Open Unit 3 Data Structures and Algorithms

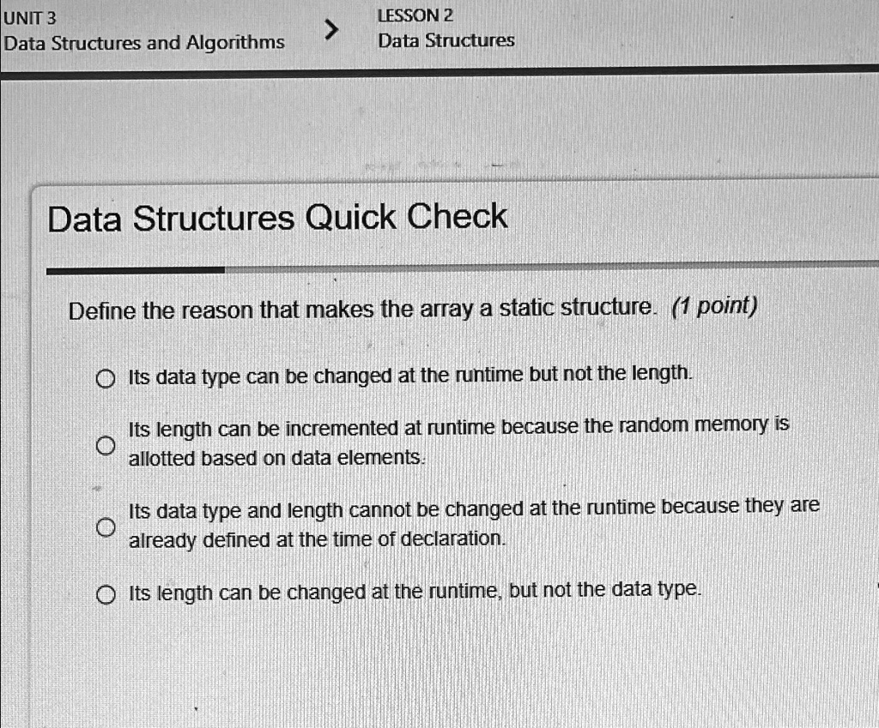click(x=144, y=41)
